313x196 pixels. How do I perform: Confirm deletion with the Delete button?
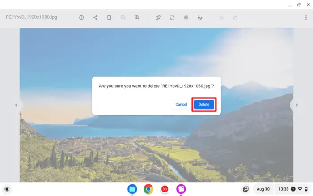point(204,104)
